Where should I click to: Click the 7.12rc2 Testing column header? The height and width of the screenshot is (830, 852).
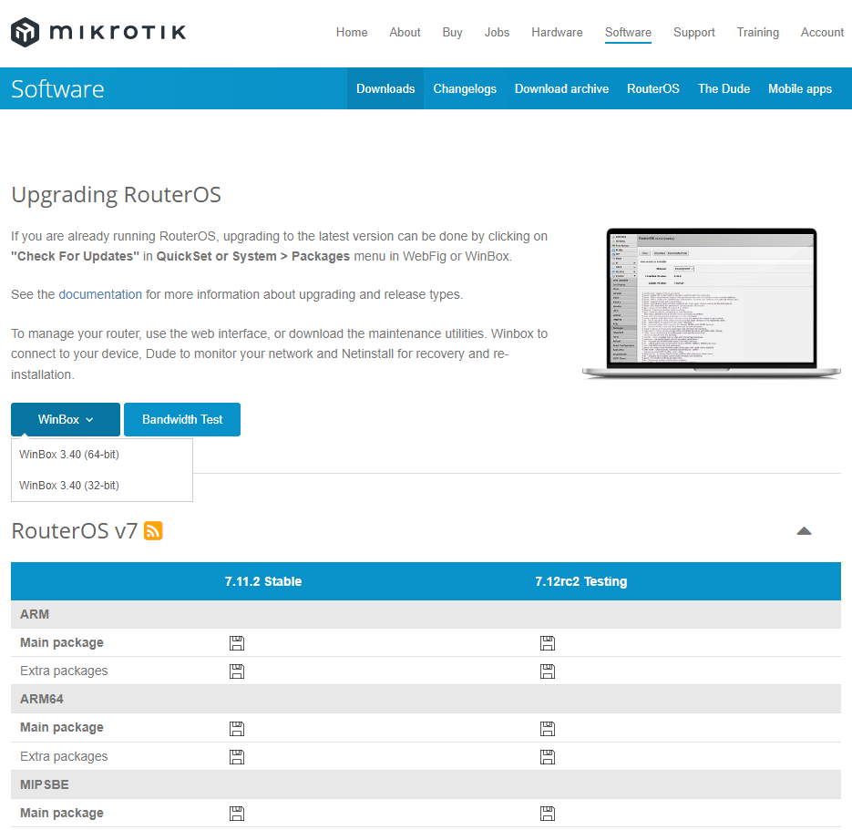580,581
